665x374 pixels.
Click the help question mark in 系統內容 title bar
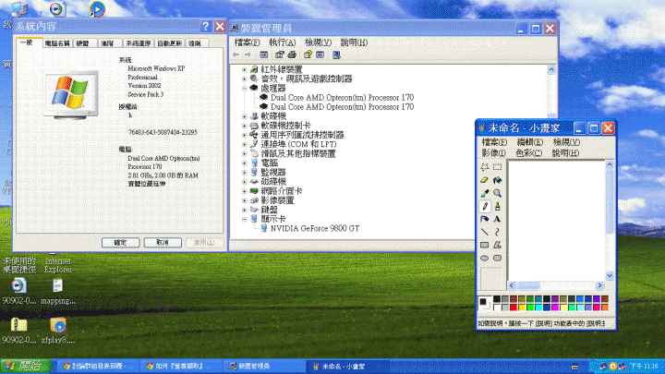pos(206,26)
